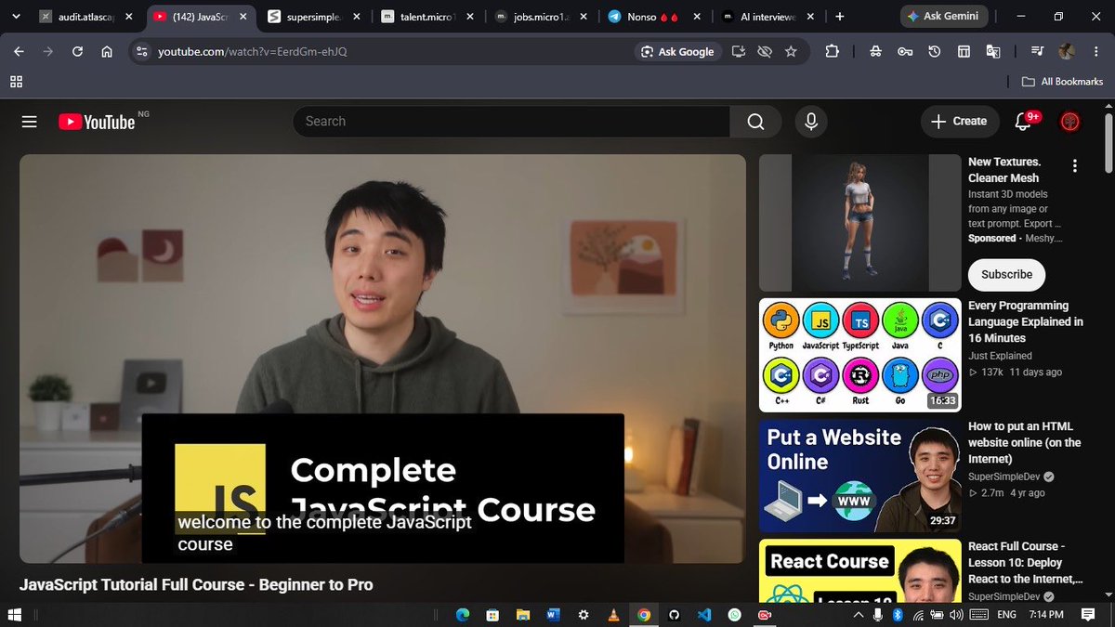The width and height of the screenshot is (1115, 627).
Task: Open How to put an HTML website online title
Action: pyautogui.click(x=1025, y=443)
